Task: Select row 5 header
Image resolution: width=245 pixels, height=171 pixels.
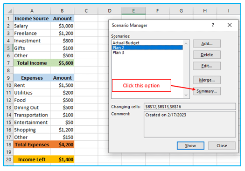Action: click(8, 48)
